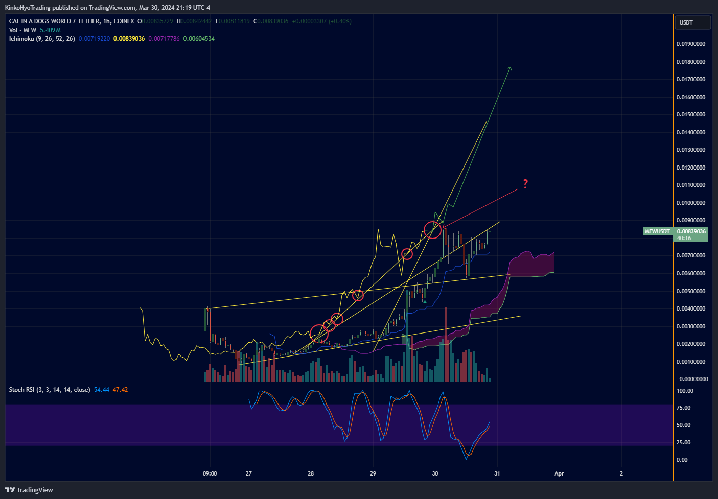Screen dimensions: 718x499
Task: Click the 0.01000000 price axis label
Action: click(x=691, y=203)
